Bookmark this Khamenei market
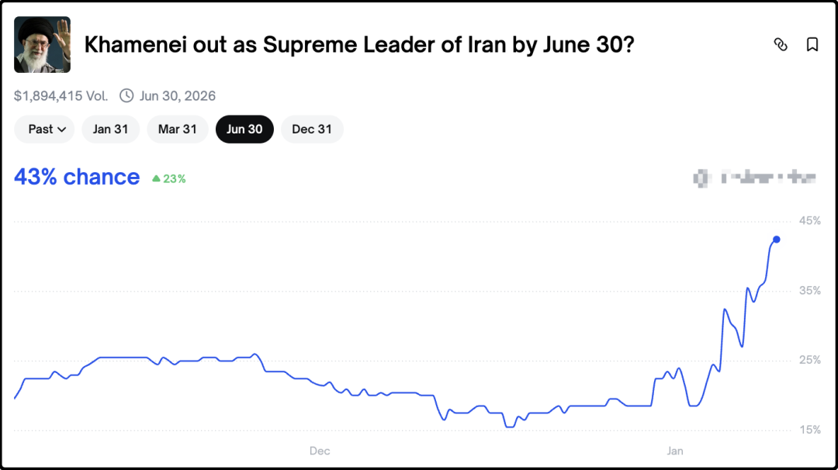Screen dimensions: 838x470 812,45
